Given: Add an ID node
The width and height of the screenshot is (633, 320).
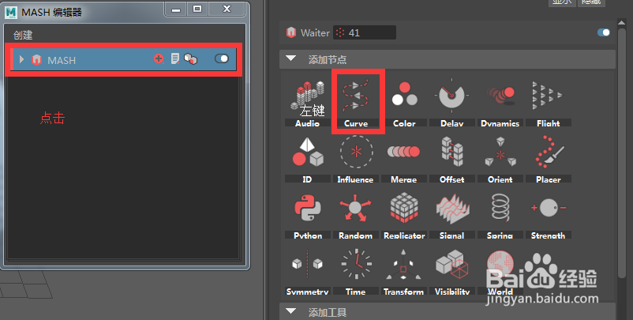Looking at the screenshot, I should (x=307, y=158).
